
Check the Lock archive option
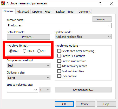pyautogui.click(x=59, y=76)
